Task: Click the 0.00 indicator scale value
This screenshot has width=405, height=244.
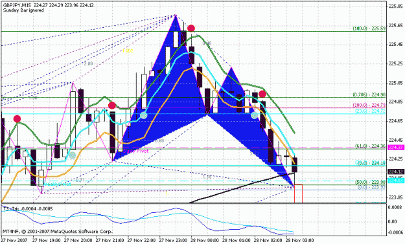Action: click(393, 221)
